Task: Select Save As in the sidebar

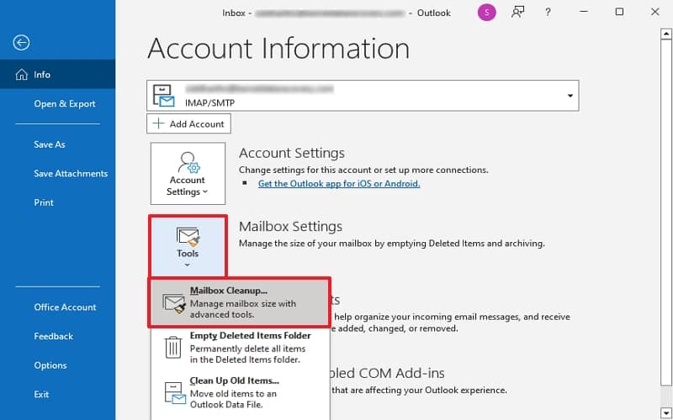Action: click(50, 144)
